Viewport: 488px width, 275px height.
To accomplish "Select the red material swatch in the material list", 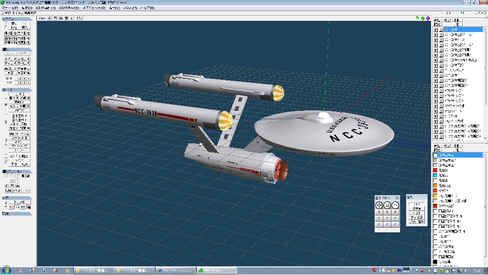I will click(435, 170).
